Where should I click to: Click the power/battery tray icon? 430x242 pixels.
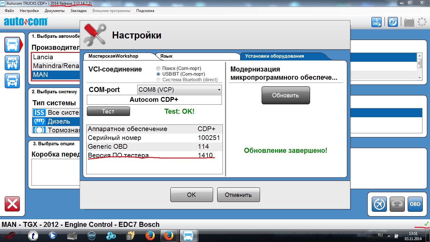point(397,236)
